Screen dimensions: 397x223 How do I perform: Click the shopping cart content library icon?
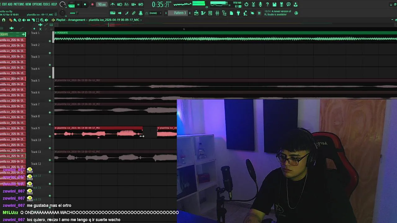click(259, 13)
